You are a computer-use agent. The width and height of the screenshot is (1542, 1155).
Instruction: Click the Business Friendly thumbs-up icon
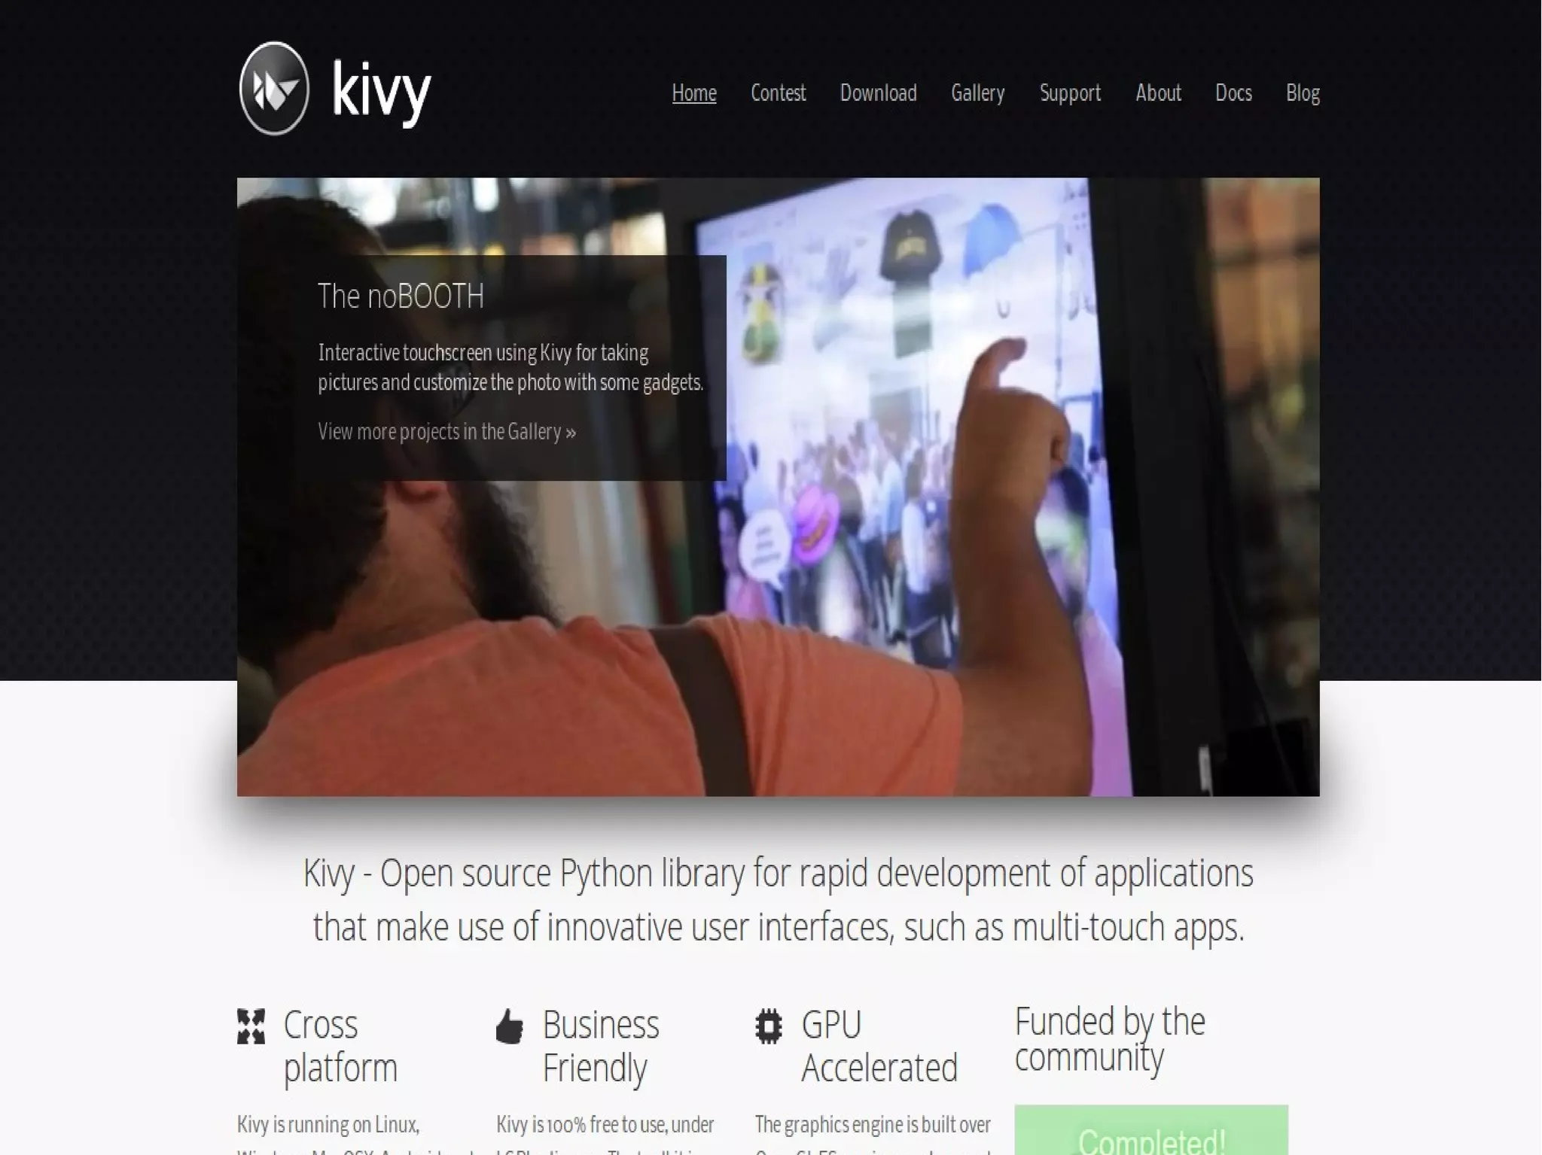[x=510, y=1026]
